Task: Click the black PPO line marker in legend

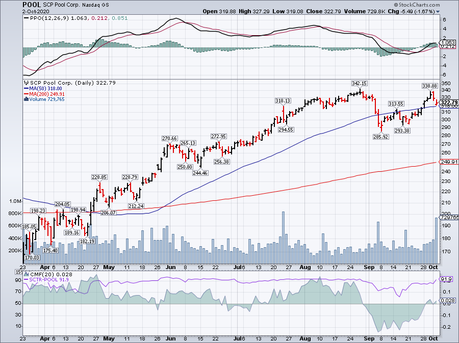Action: tap(27, 18)
